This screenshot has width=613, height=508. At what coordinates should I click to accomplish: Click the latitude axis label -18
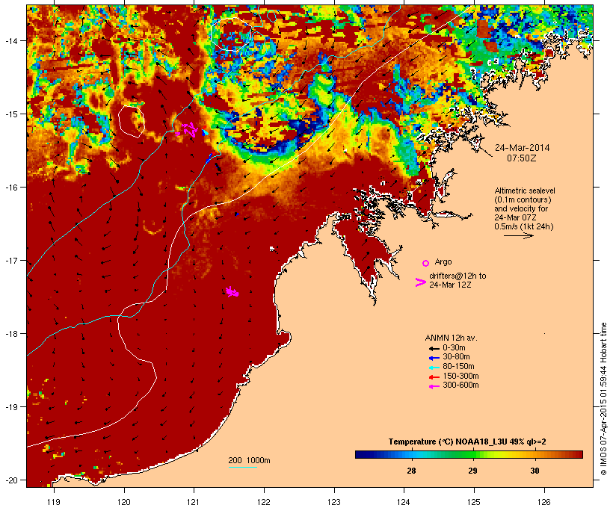10,334
